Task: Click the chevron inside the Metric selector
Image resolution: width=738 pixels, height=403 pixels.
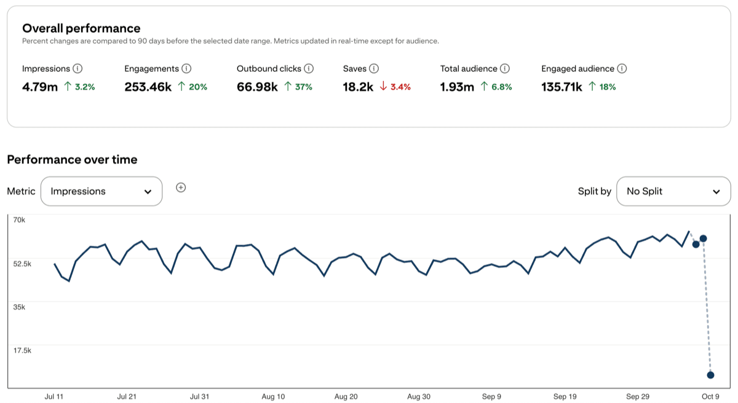Action: coord(148,191)
